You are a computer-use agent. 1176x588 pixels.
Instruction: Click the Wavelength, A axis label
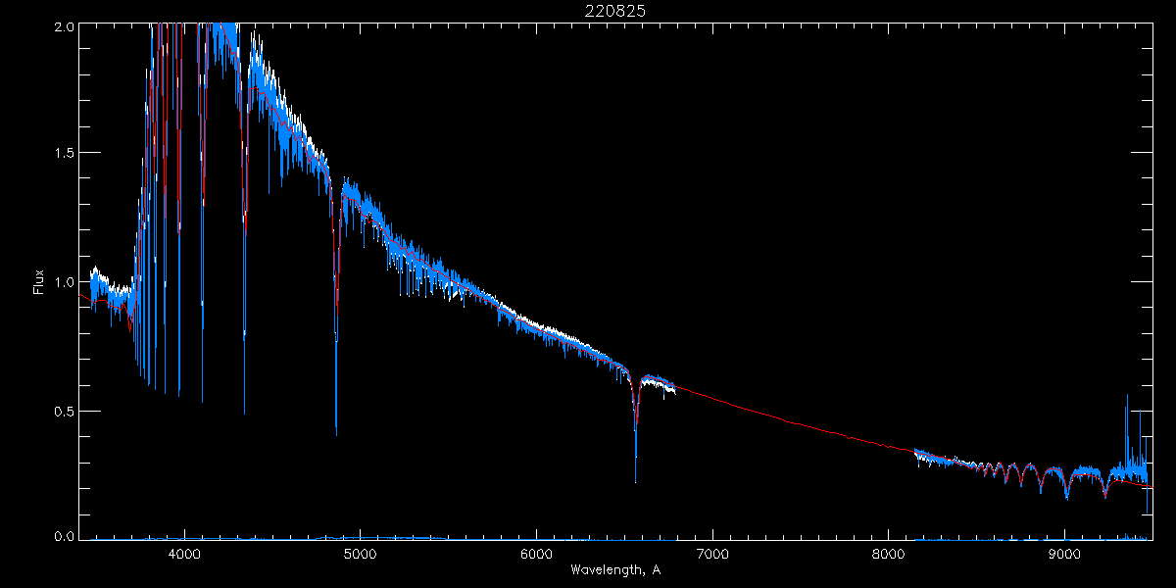pyautogui.click(x=614, y=569)
